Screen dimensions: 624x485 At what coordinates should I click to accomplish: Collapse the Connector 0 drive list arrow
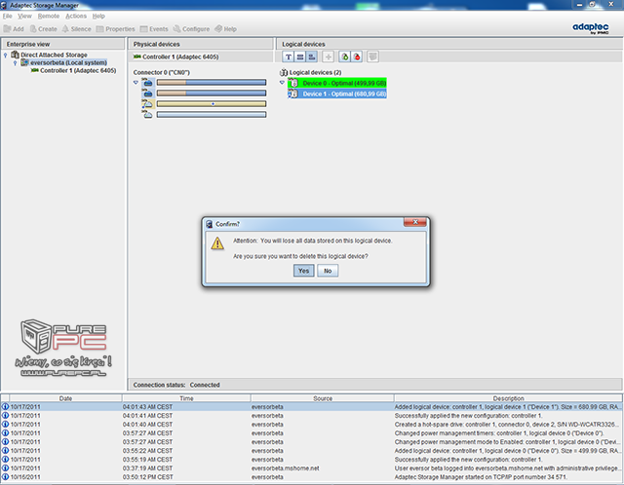(x=136, y=82)
